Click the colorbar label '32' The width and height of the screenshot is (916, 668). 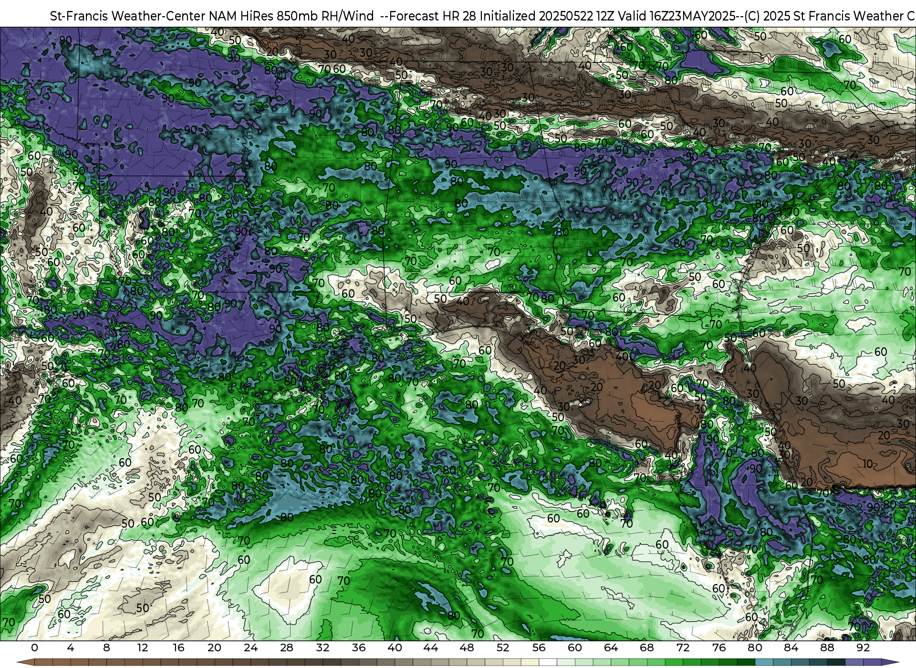[323, 647]
